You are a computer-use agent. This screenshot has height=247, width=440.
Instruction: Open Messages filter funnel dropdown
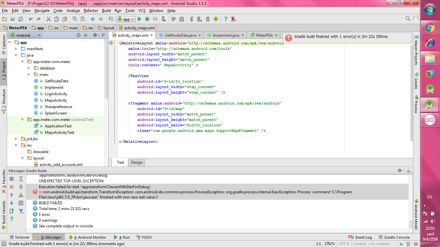click(21, 211)
